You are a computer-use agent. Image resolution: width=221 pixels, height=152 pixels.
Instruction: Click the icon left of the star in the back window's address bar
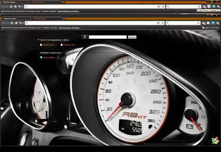click(x=159, y=6)
